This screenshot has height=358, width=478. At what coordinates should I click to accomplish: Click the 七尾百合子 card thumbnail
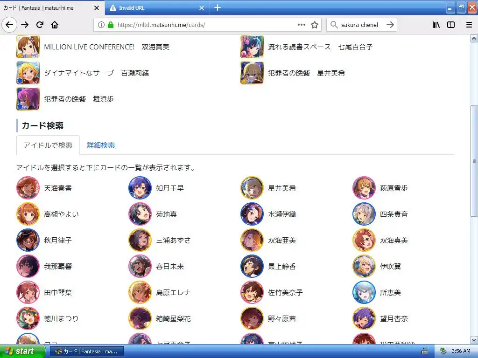[252, 47]
